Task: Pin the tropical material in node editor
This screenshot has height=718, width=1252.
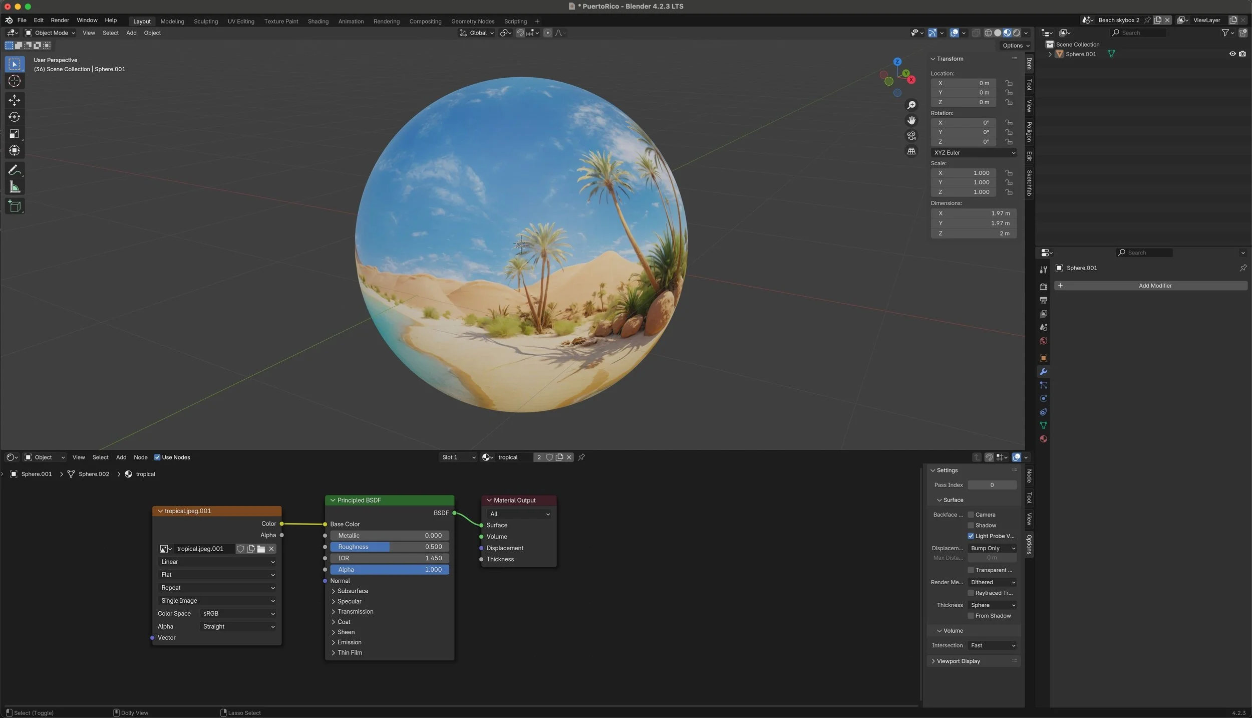Action: (581, 457)
